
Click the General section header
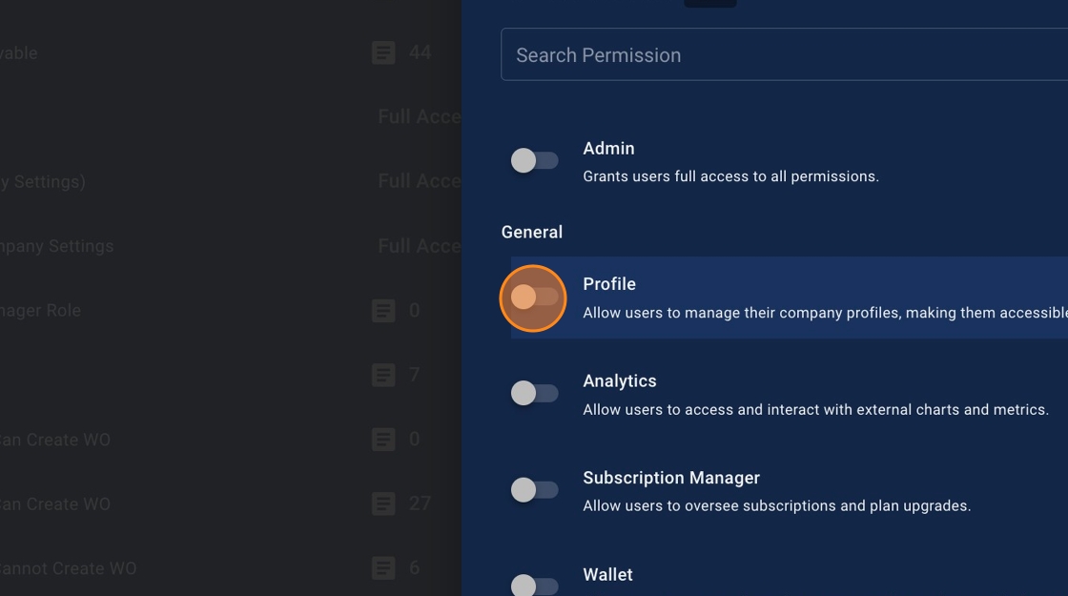point(532,233)
